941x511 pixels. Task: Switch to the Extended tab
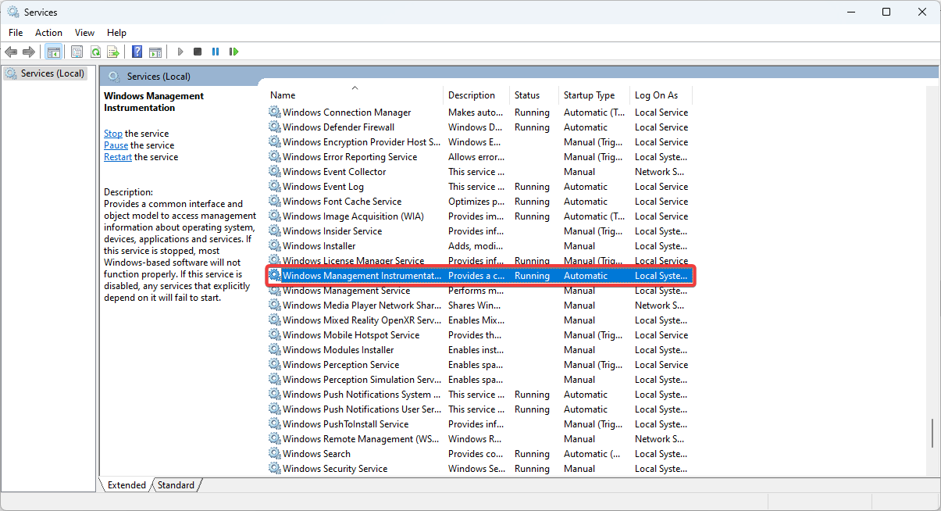pos(127,485)
